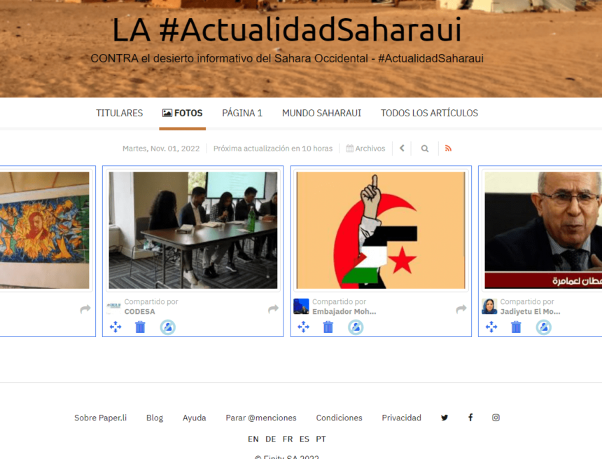Screen dimensions: 602x459
Task: Open the Archivos calendar
Action: 365,148
